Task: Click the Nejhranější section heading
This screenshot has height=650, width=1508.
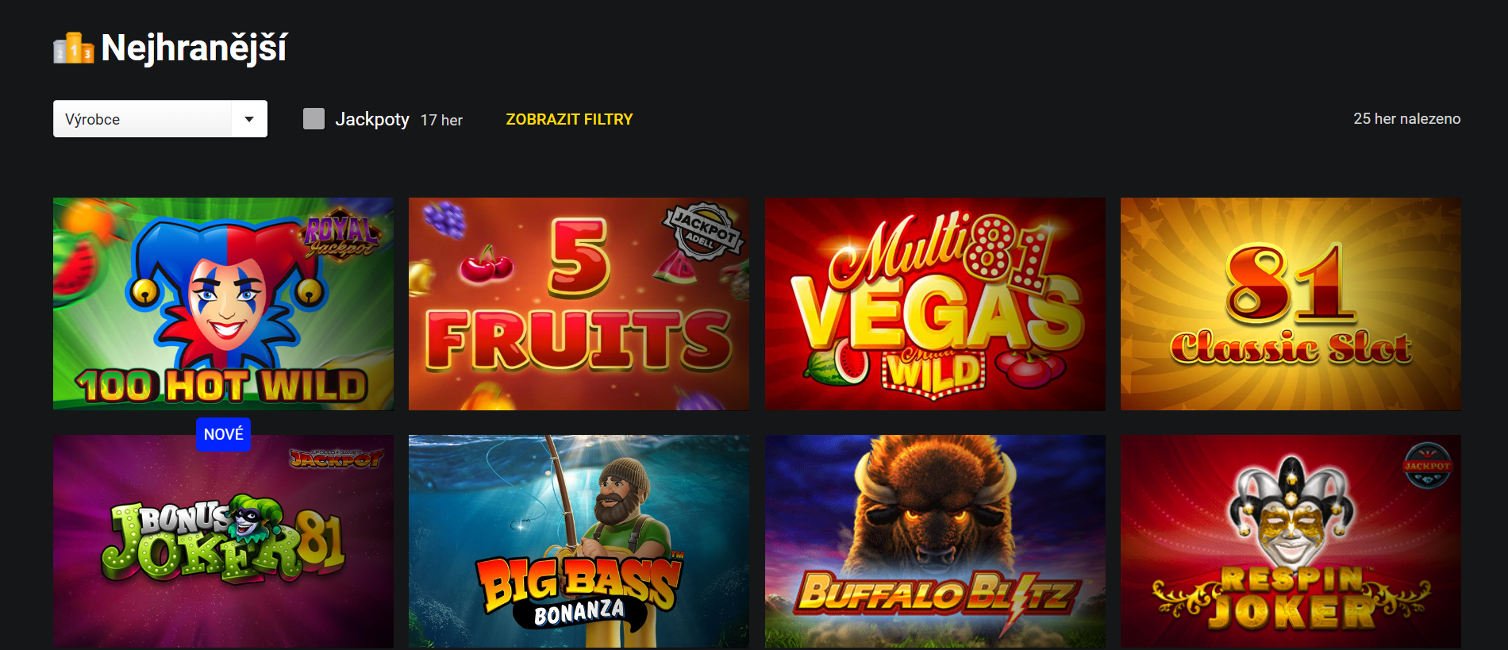Action: 194,48
